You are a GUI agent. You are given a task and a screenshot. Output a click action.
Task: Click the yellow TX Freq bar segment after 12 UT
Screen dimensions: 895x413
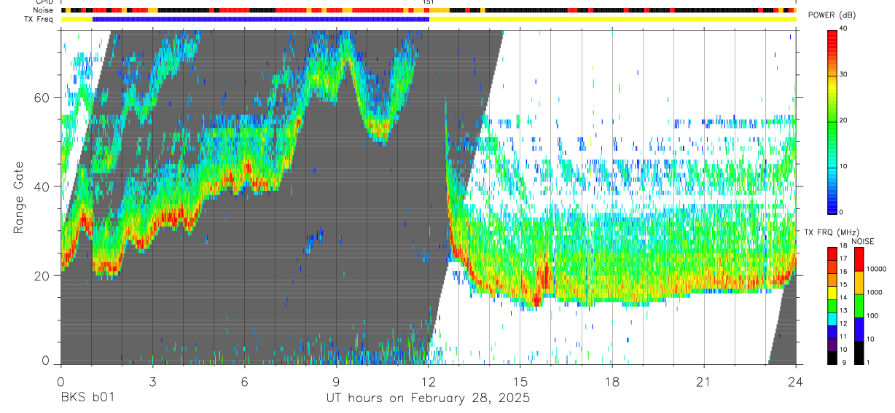[612, 19]
